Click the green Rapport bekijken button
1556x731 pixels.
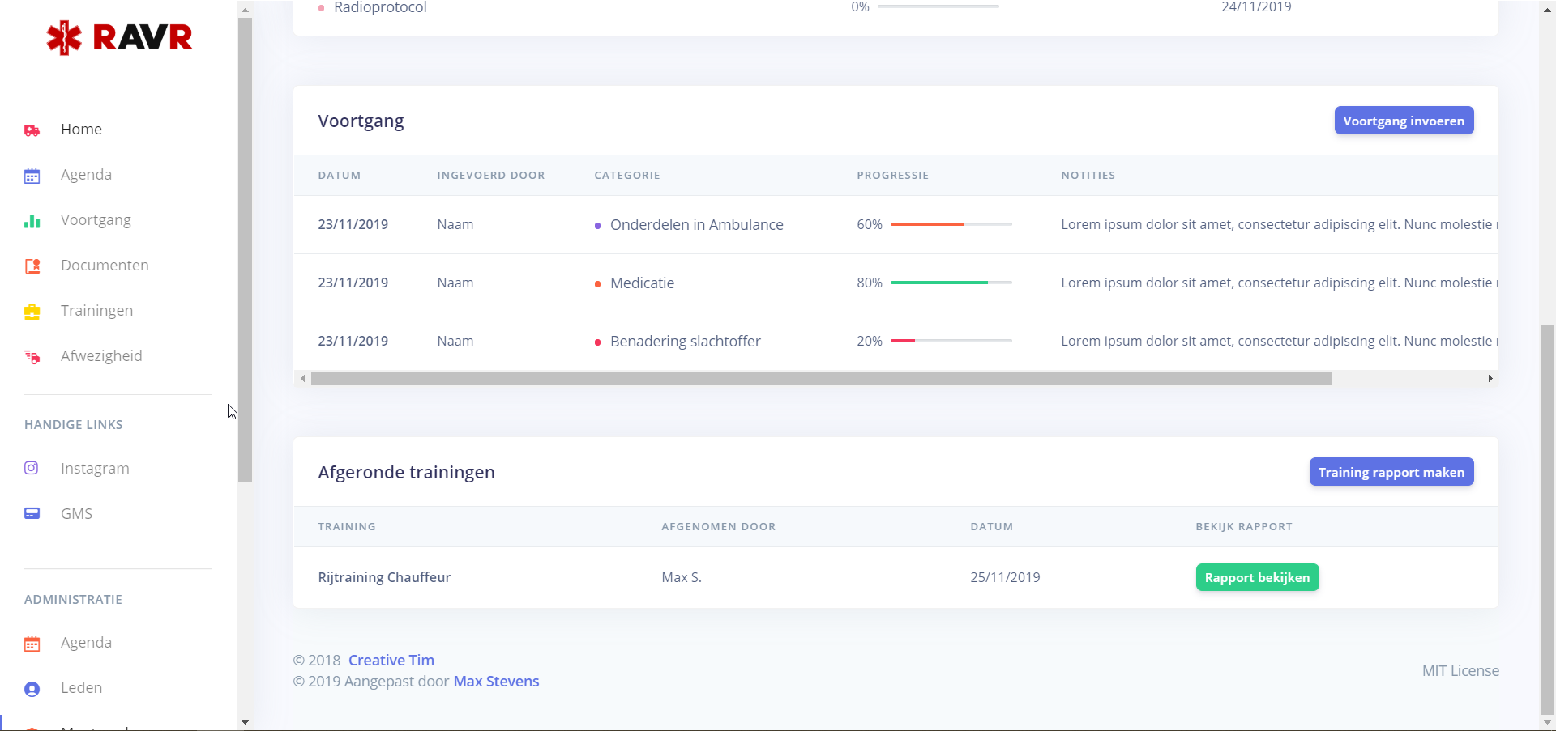point(1257,577)
